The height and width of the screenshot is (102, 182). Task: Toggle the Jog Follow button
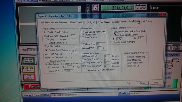[177, 48]
